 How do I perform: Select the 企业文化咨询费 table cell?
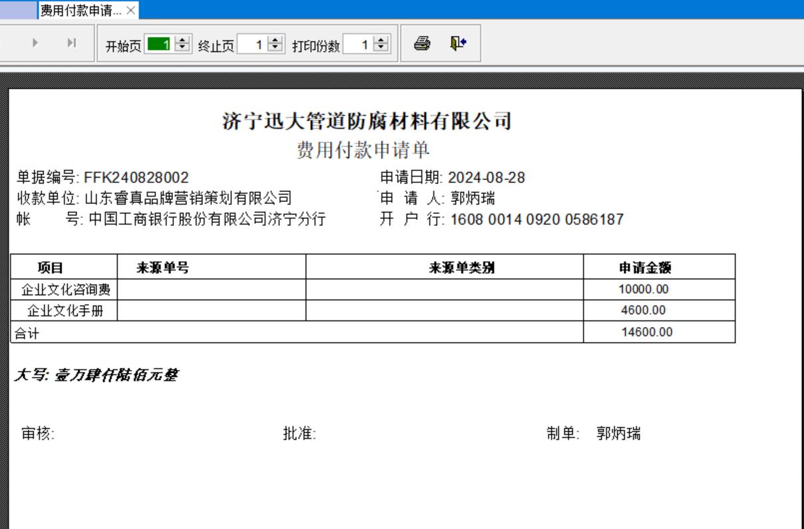click(65, 289)
